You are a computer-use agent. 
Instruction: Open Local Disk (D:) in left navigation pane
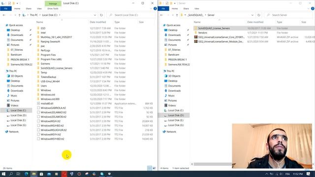pos(18,116)
